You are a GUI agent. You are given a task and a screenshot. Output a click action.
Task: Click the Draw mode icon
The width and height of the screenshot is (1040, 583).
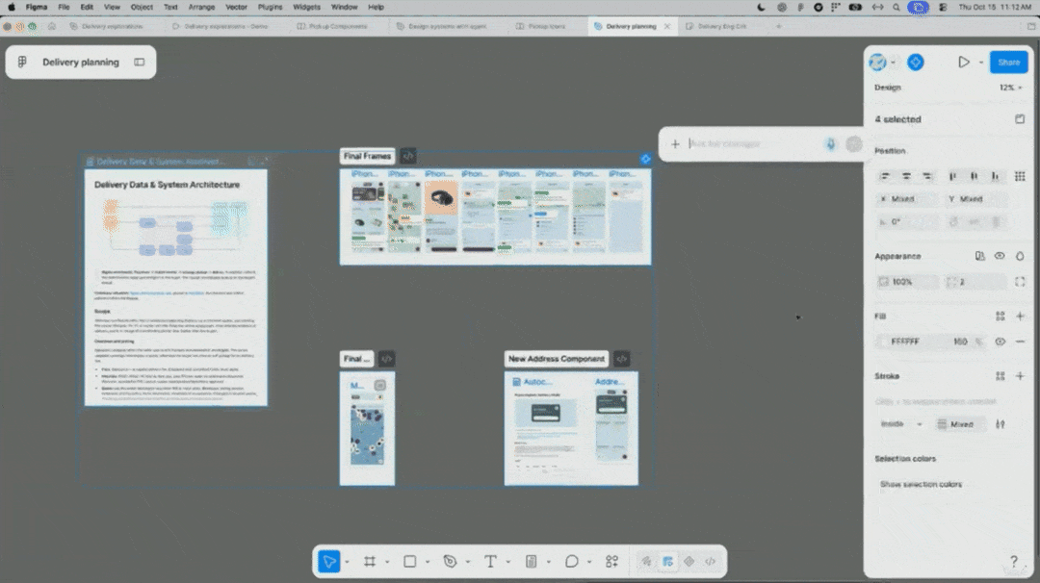(646, 562)
